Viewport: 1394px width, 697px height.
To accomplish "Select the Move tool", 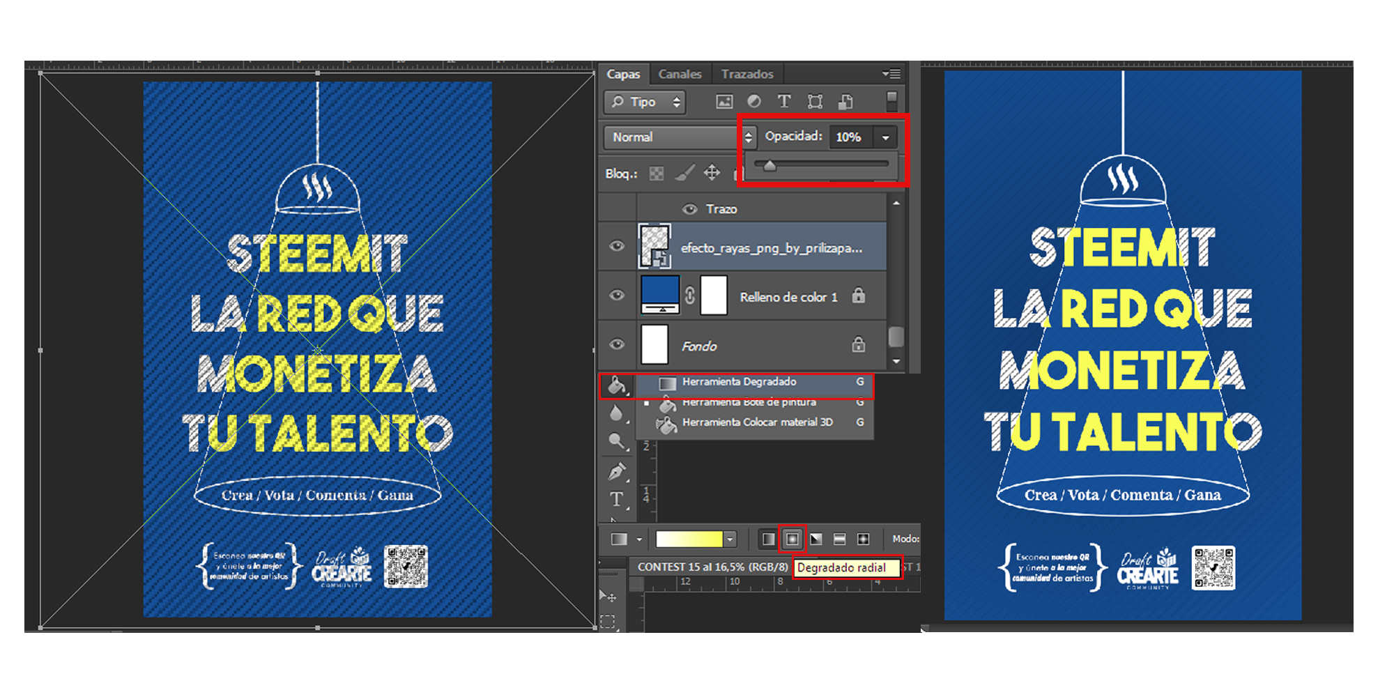I will (608, 597).
